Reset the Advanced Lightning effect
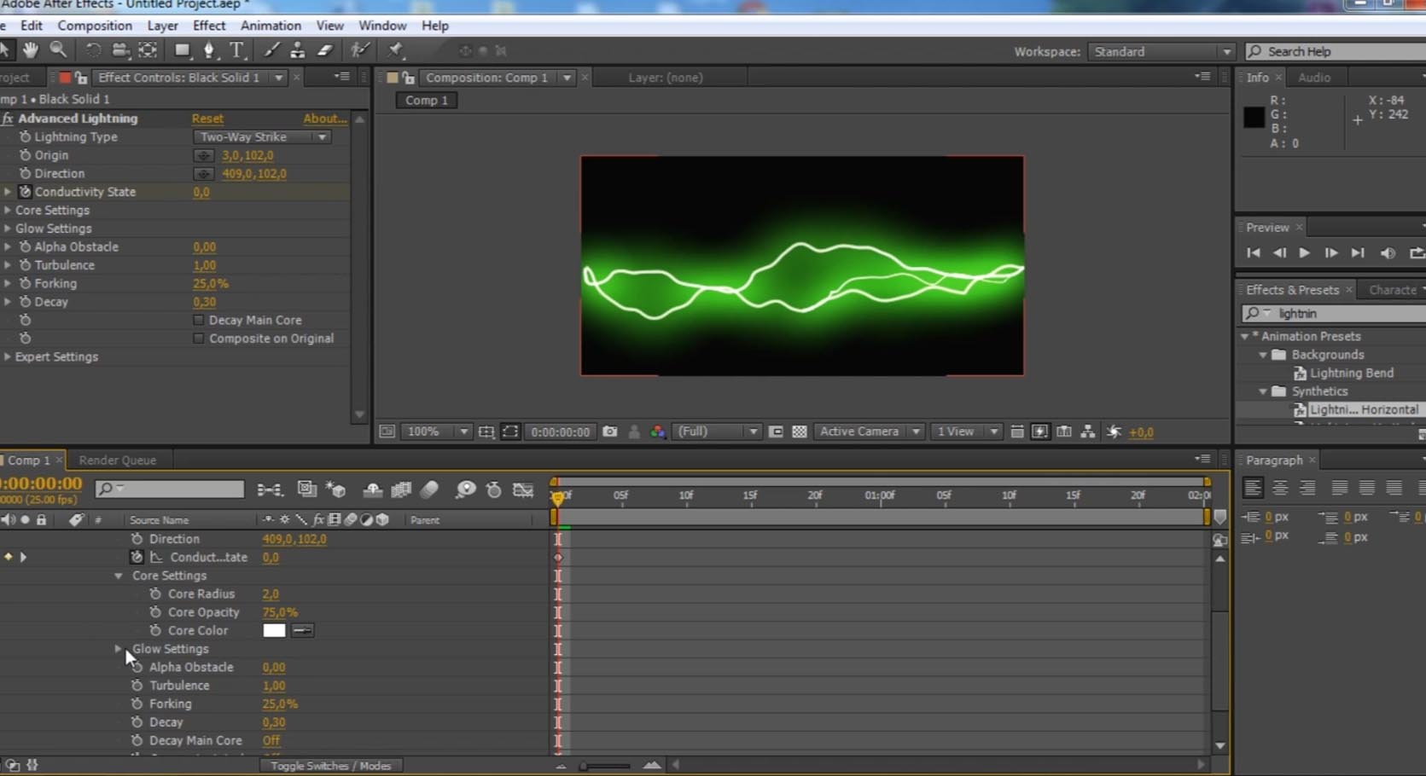 (x=207, y=119)
